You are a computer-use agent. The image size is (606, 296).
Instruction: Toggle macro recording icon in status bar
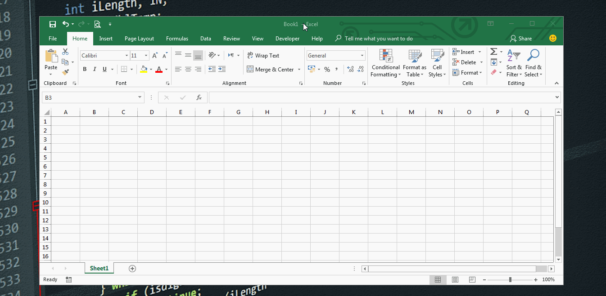[68, 279]
